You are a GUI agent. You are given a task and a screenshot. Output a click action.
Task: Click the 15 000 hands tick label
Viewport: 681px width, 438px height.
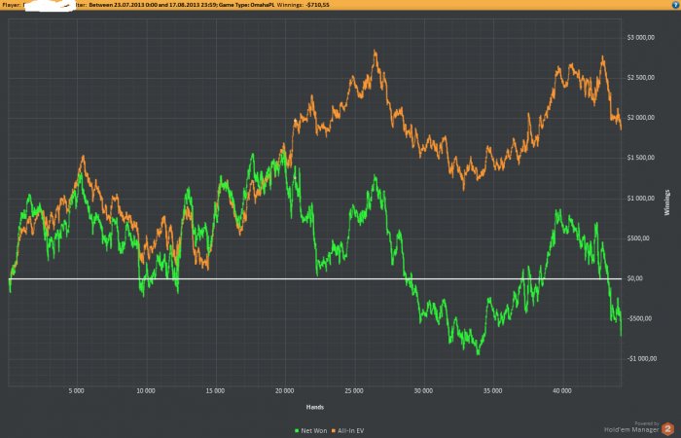click(215, 391)
